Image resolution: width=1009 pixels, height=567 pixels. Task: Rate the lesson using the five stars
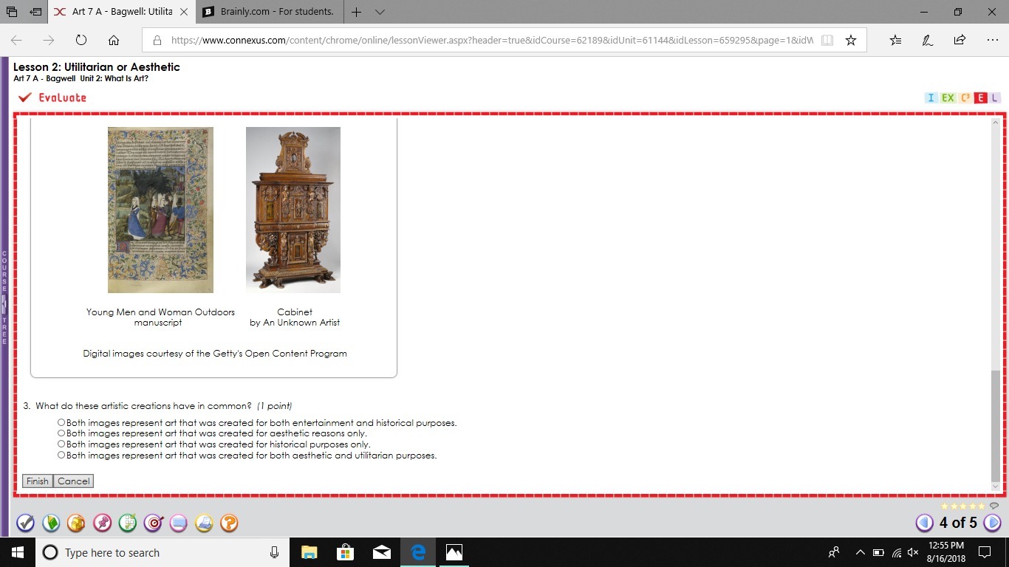point(962,506)
